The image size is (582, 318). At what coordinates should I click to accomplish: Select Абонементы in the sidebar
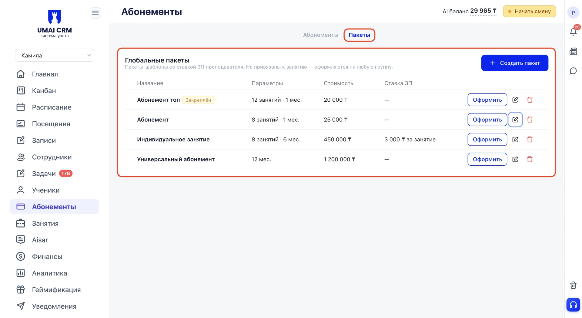point(55,207)
